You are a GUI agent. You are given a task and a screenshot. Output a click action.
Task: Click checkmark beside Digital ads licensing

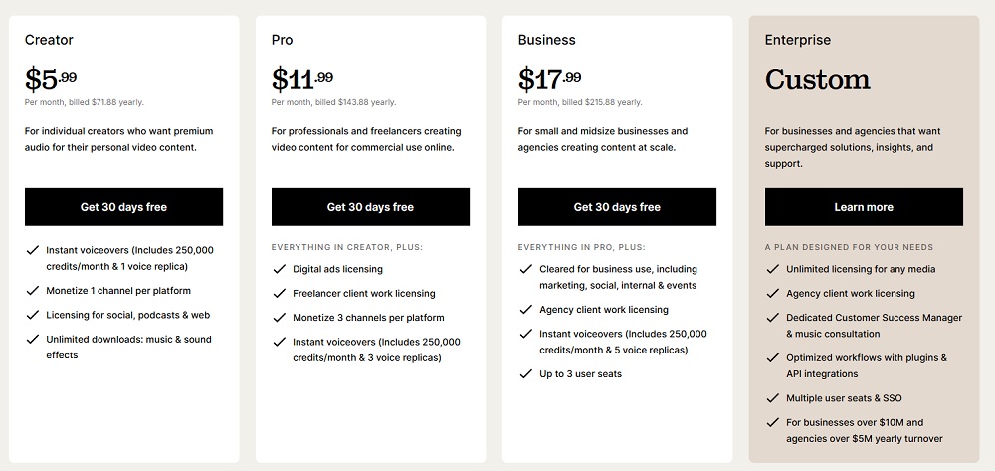coord(280,269)
